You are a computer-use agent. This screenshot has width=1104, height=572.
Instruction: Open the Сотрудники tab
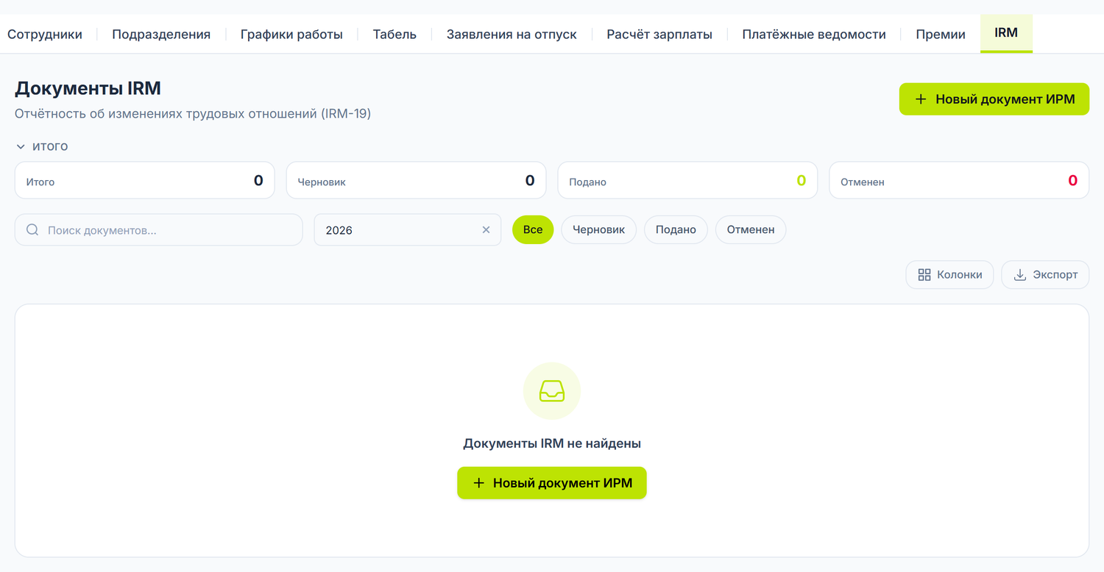pos(45,35)
